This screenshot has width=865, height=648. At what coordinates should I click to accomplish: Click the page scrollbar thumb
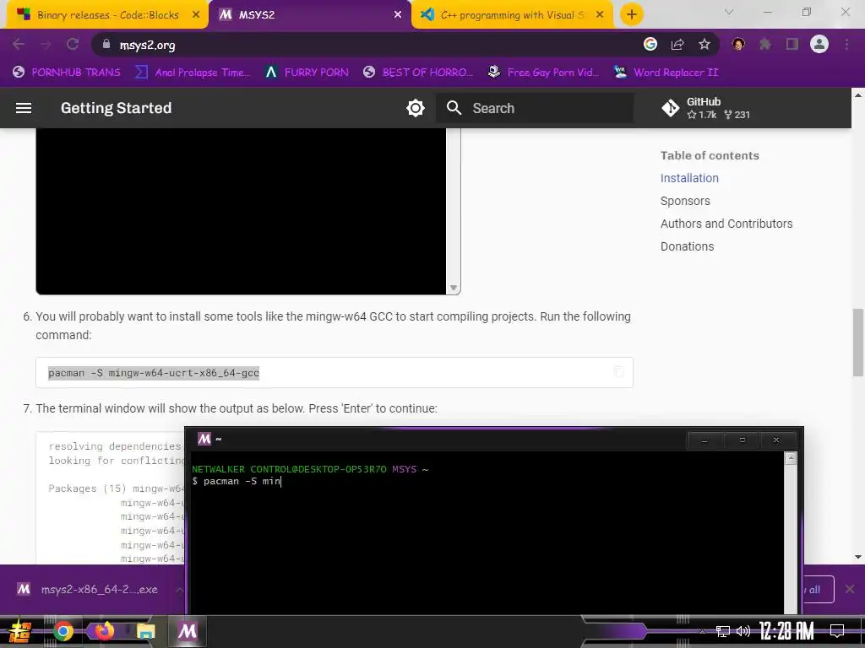(858, 343)
